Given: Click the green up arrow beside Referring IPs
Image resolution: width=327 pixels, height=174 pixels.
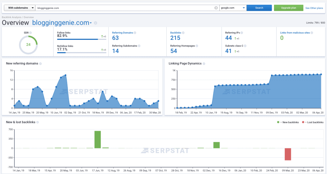Looking at the screenshot, I should [235, 38].
